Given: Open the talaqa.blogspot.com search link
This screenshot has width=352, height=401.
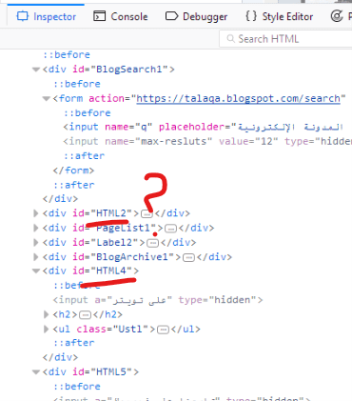Looking at the screenshot, I should tap(238, 99).
